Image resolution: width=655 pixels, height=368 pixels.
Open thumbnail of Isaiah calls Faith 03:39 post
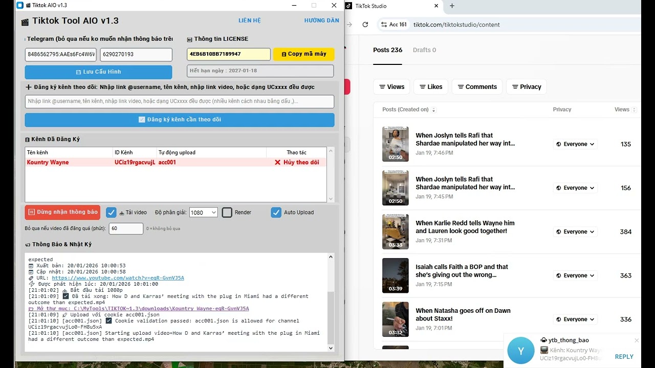pos(396,275)
